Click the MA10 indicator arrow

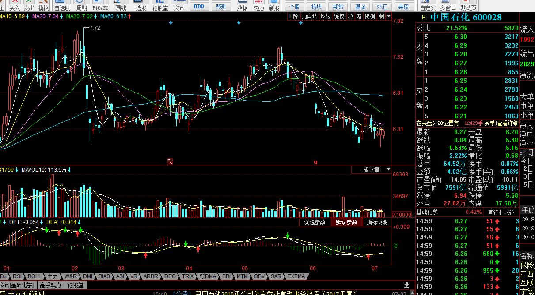pos(28,16)
